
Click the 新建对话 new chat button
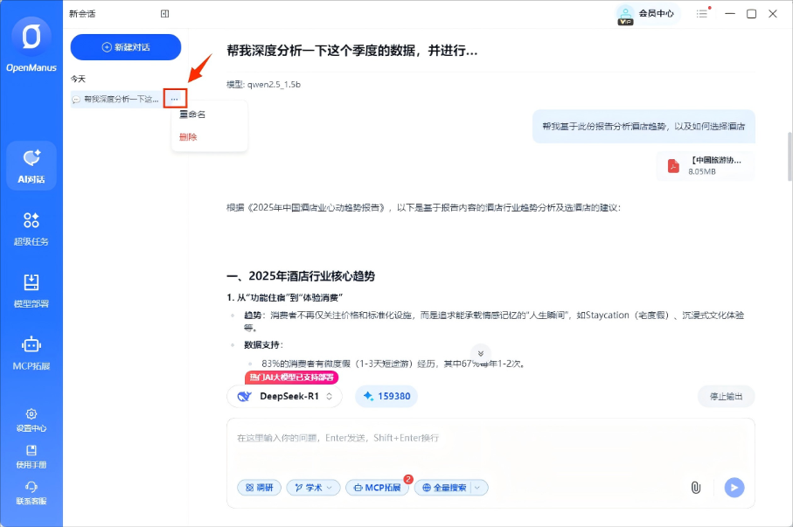pyautogui.click(x=125, y=47)
